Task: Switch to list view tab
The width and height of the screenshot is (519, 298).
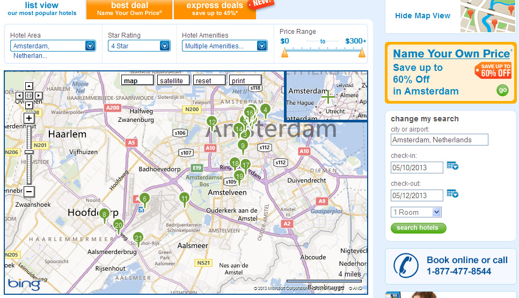Action: [x=42, y=9]
